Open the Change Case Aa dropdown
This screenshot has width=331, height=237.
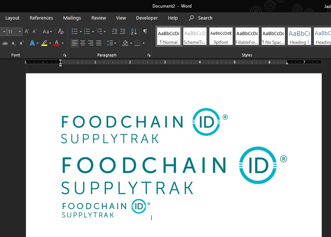coord(47,31)
